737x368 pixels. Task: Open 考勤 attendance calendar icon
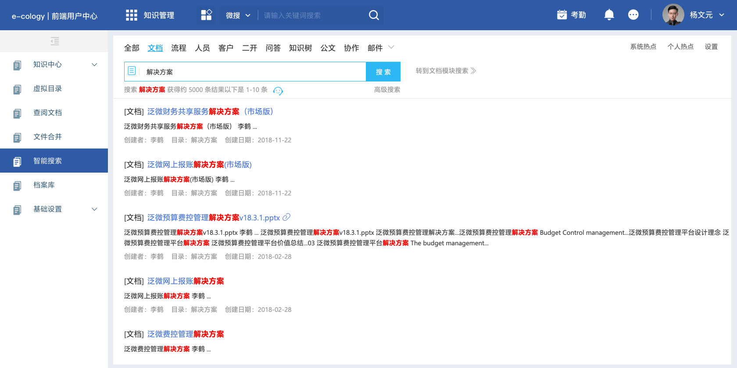pos(562,15)
